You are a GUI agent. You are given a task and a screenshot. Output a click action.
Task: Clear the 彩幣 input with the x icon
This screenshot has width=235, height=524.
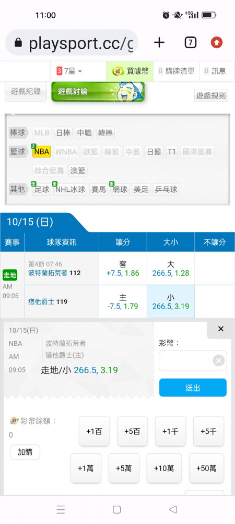click(x=219, y=361)
